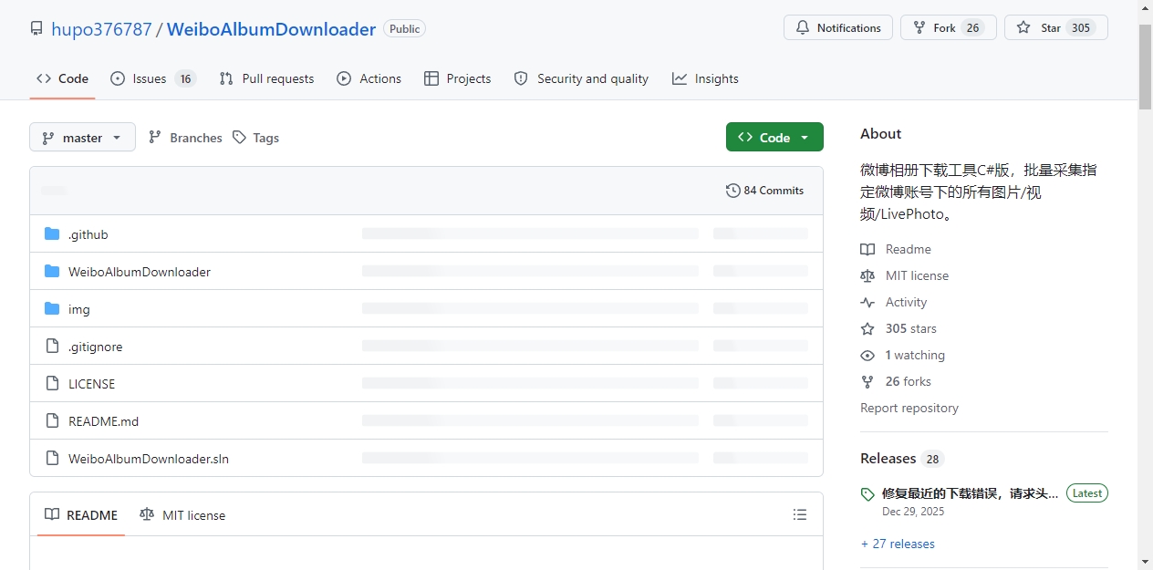Open the Tags link
The image size is (1153, 570).
[x=255, y=138]
